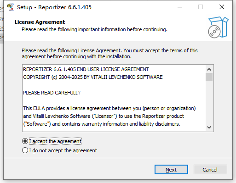This screenshot has height=183, width=236.
Task: Click Next to continue installation
Action: click(x=171, y=170)
